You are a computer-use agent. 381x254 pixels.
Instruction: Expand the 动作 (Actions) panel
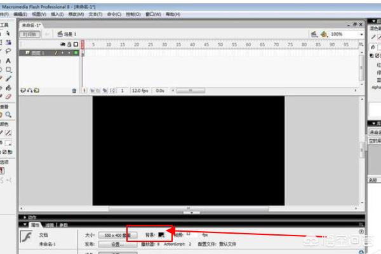30,216
